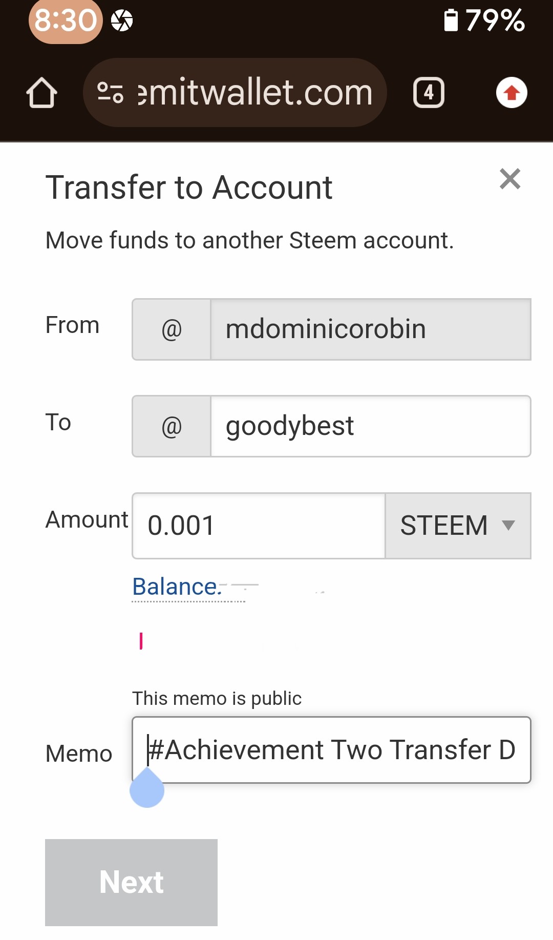Focus the To field containing goodybest

tap(370, 426)
